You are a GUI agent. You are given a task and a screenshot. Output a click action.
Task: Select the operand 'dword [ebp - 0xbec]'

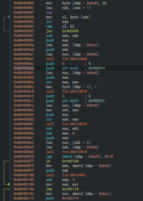tap(92, 193)
